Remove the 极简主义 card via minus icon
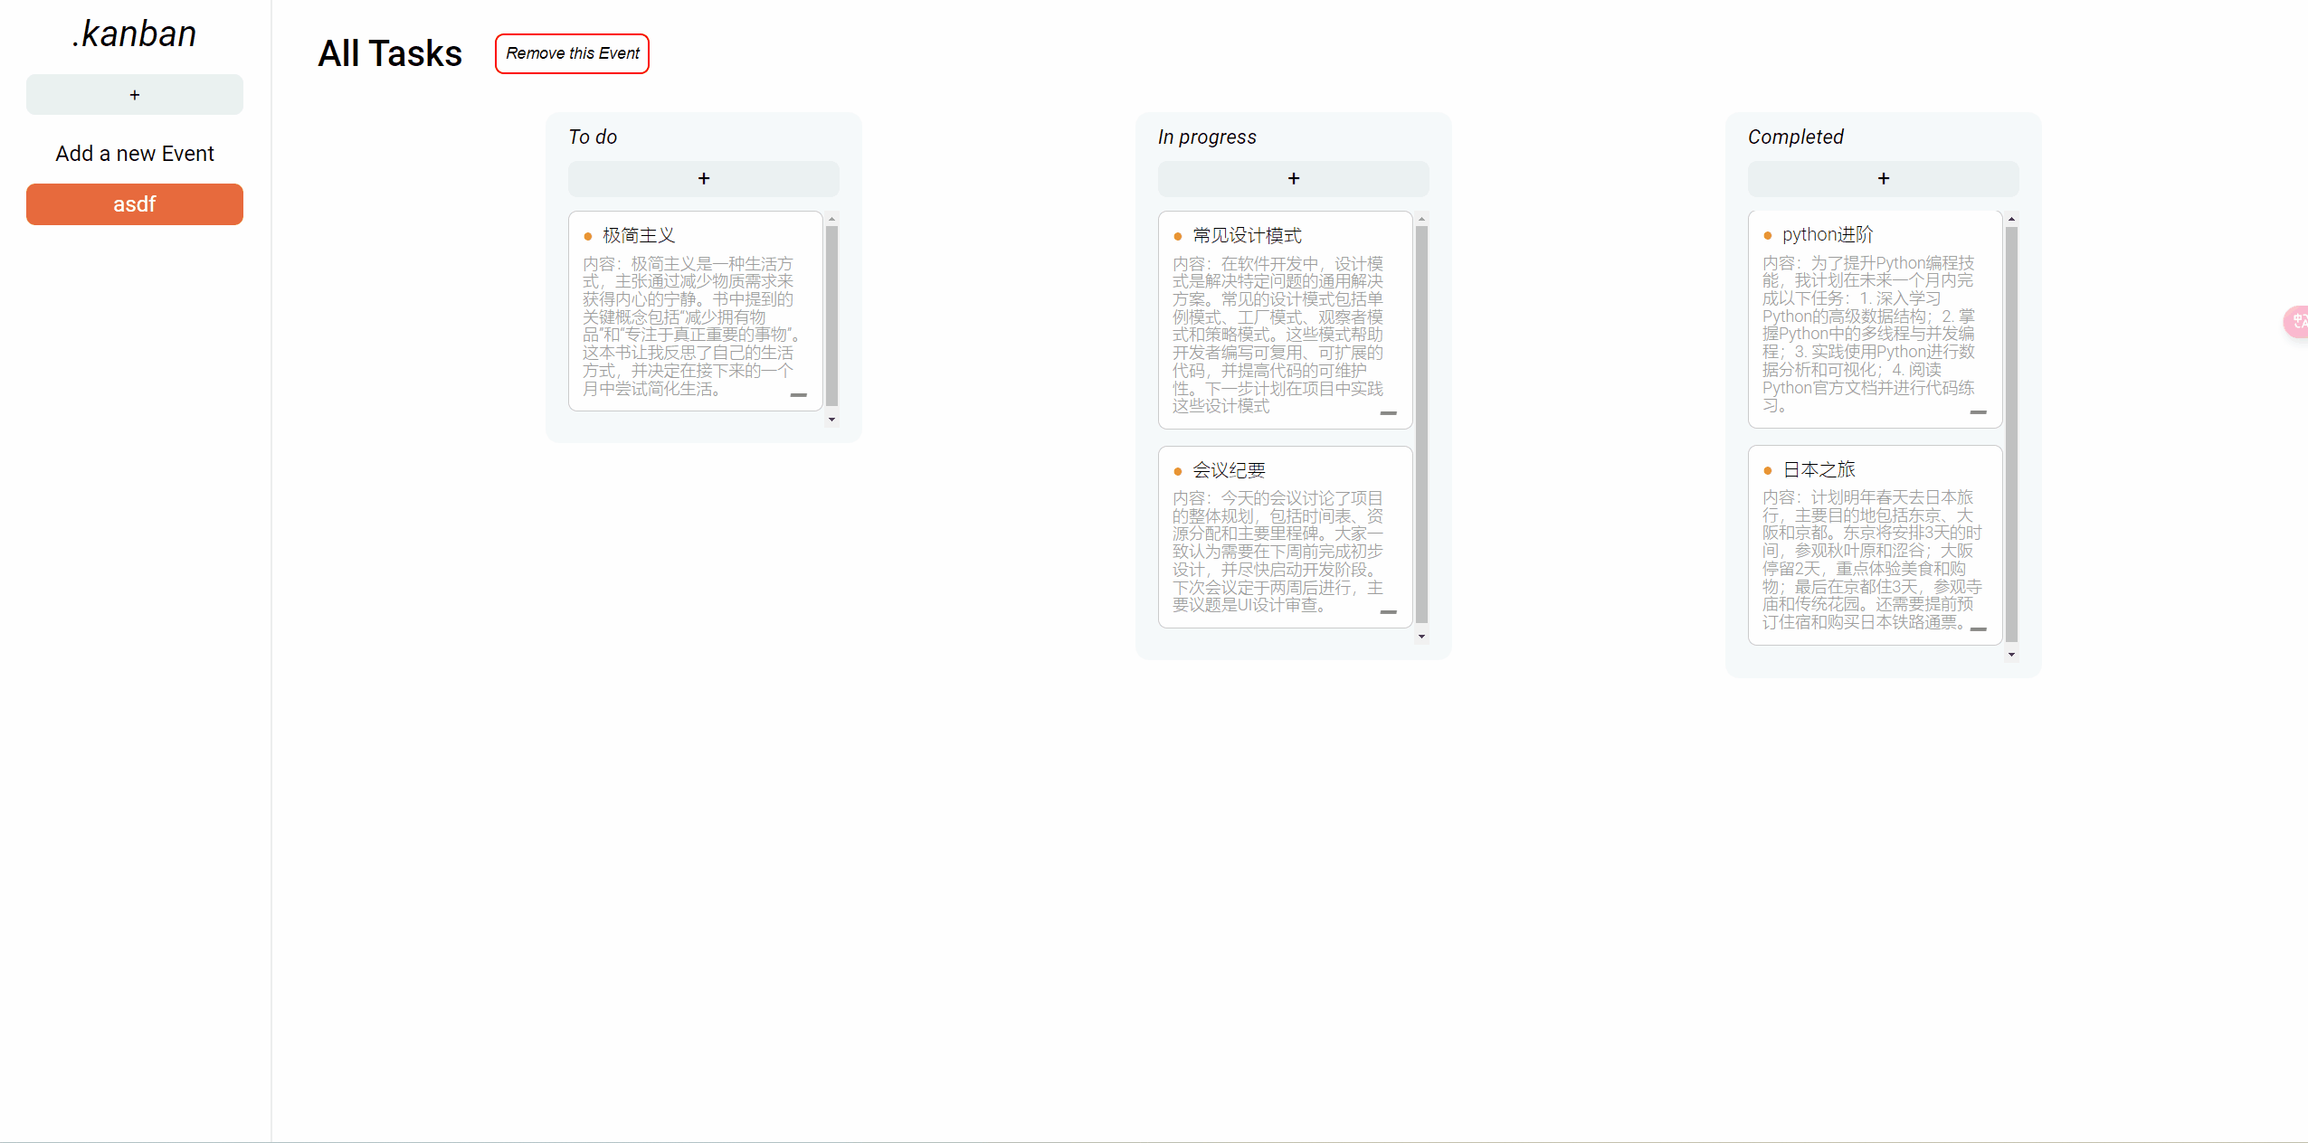The height and width of the screenshot is (1143, 2308). [x=798, y=395]
